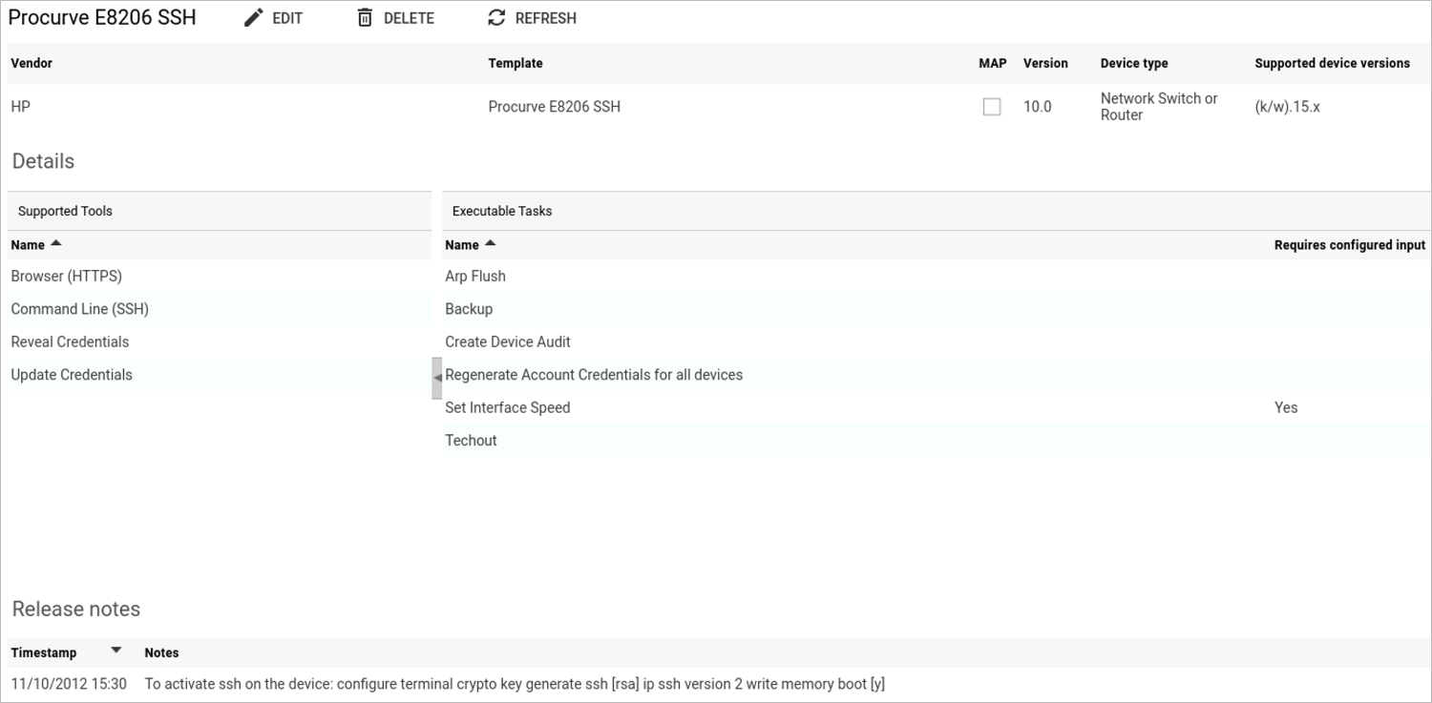Click the 11/10/2012 15:30 timestamp cell
1432x703 pixels.
pos(69,684)
